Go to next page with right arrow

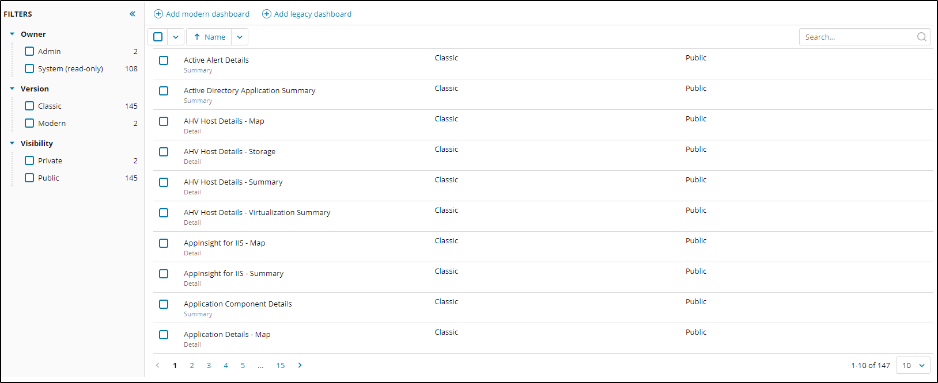tap(300, 365)
